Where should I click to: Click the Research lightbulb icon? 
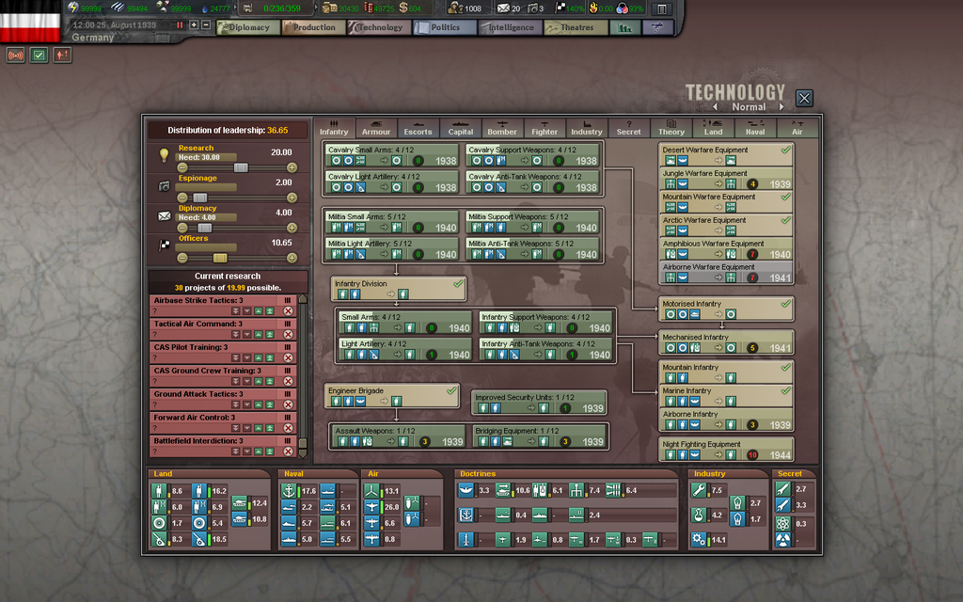[164, 155]
